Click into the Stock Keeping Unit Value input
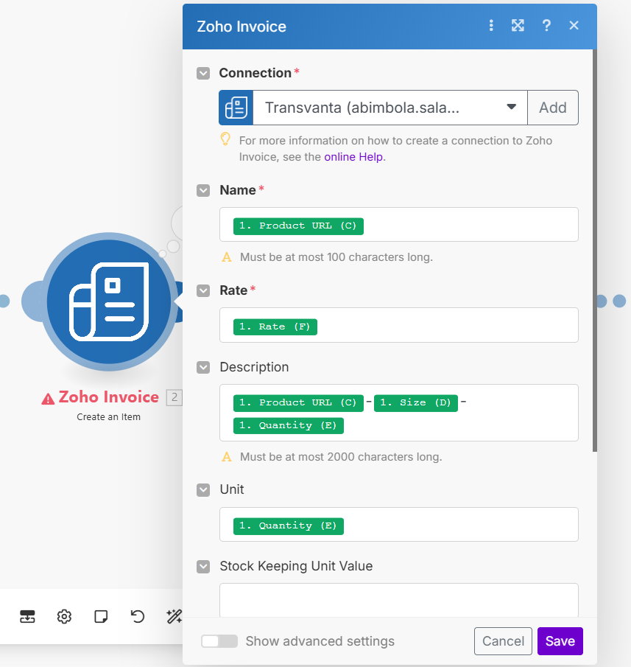 [398, 600]
